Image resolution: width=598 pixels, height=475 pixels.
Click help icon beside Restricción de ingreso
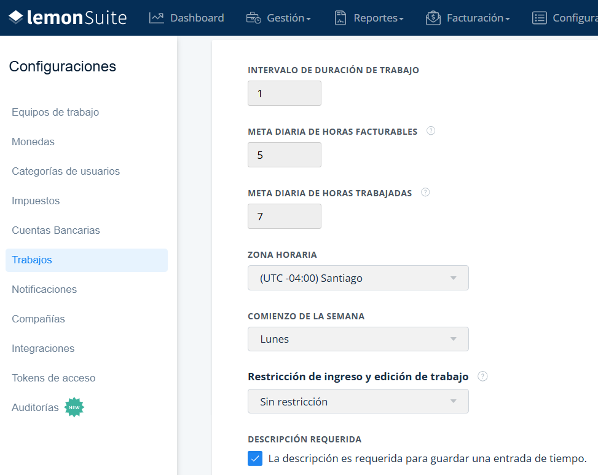coord(482,377)
